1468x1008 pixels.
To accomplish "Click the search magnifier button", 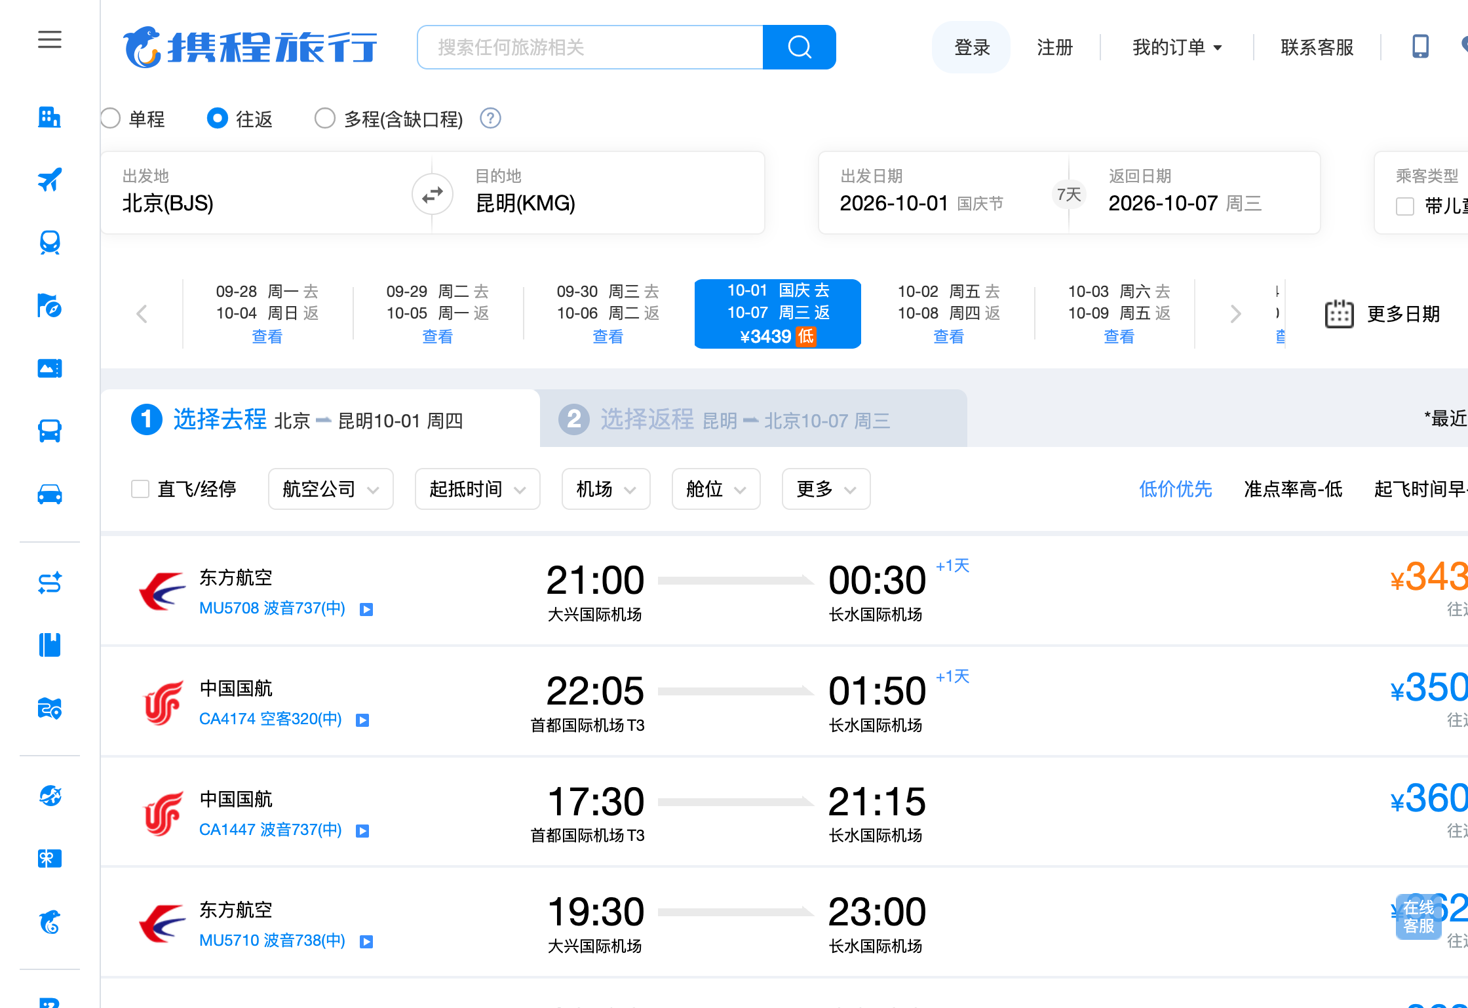I will [x=800, y=47].
